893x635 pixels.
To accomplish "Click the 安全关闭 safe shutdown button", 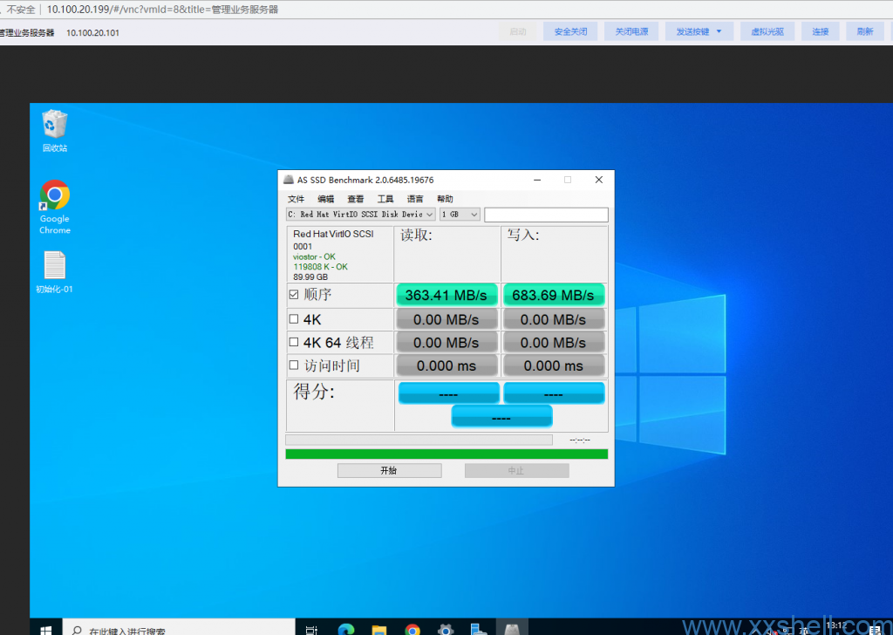I will 570,31.
